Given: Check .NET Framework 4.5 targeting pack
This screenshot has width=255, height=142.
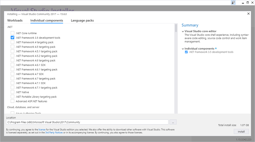Looking at the screenshot, I should pyautogui.click(x=12, y=46).
